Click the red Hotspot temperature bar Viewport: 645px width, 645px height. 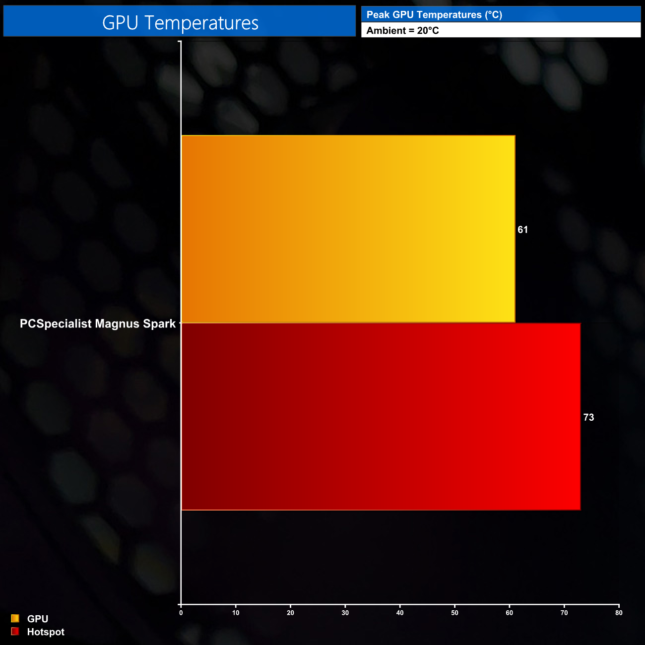[x=381, y=417]
